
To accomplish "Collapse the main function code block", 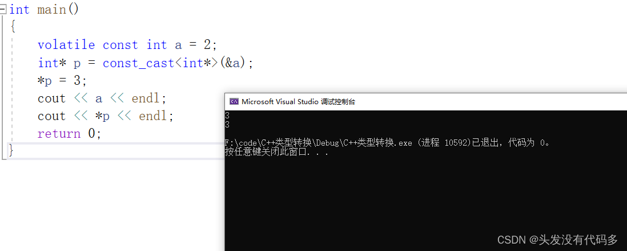I will (3, 10).
